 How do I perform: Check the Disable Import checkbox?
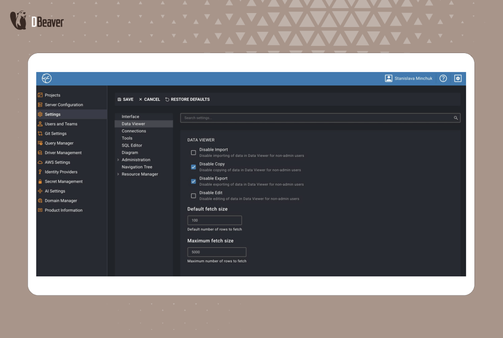pyautogui.click(x=193, y=152)
